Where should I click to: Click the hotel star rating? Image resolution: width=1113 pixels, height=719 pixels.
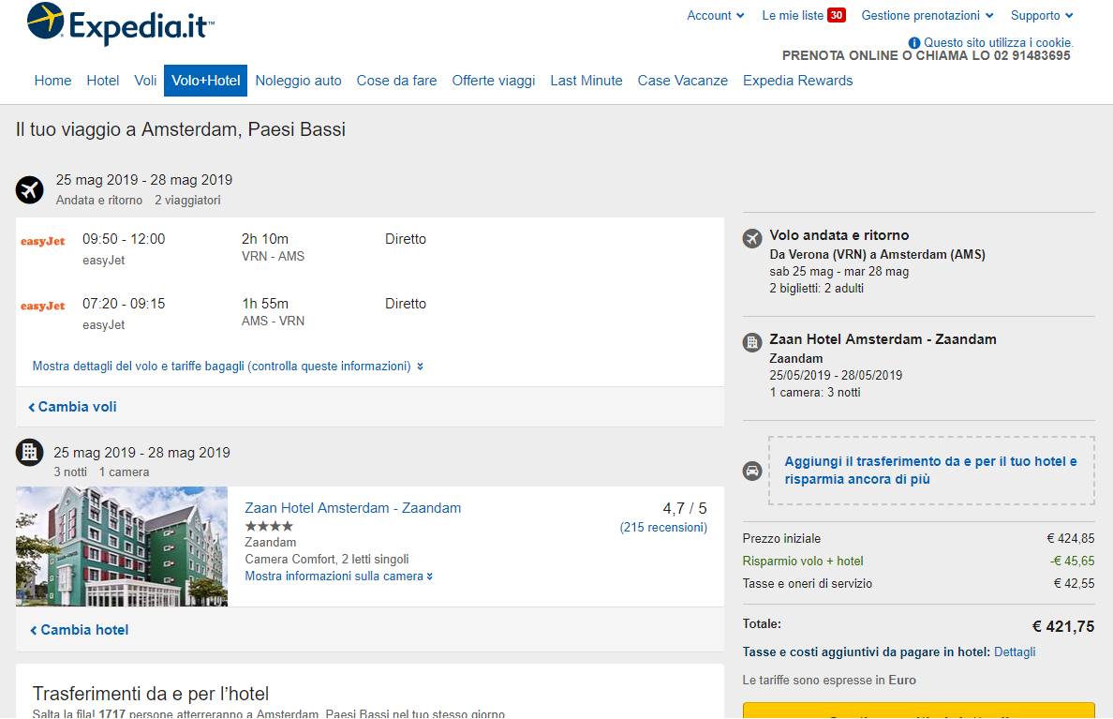269,527
